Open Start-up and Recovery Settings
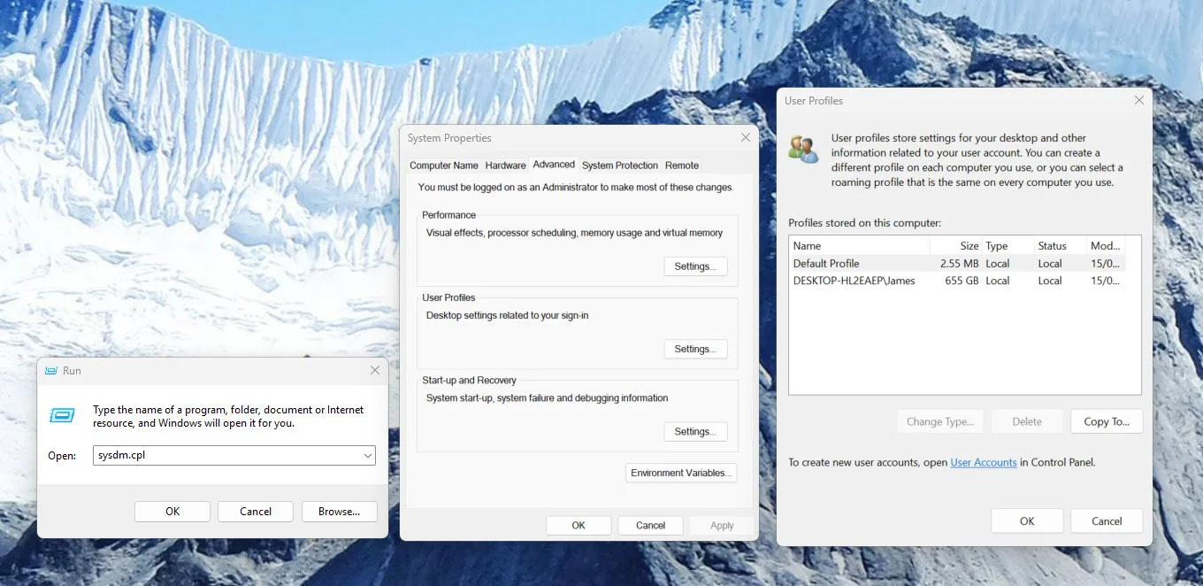The image size is (1203, 586). coord(695,431)
